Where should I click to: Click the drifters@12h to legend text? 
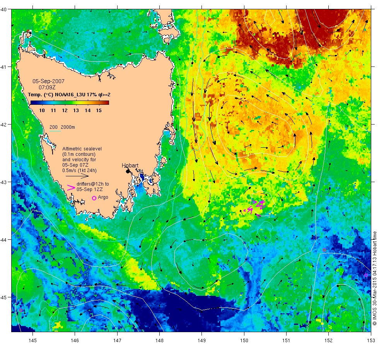point(93,184)
